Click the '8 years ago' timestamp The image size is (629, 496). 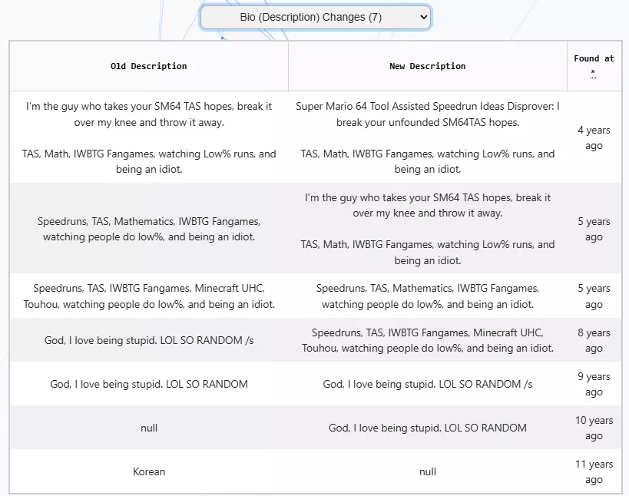coord(594,340)
